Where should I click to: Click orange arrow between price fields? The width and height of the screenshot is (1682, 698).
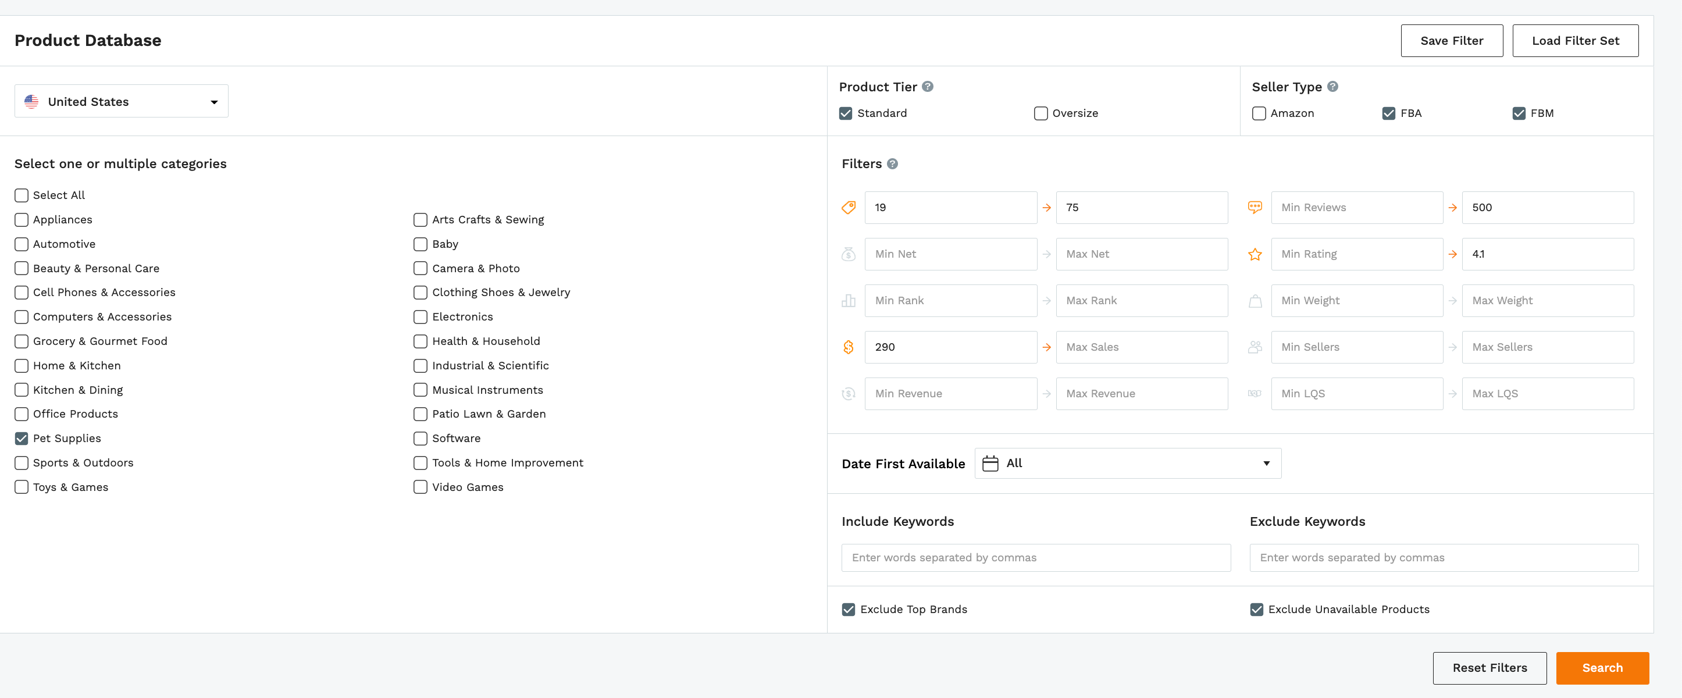tap(1047, 208)
